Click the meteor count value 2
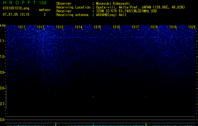The height and width of the screenshot is (126, 198). click(x=45, y=14)
